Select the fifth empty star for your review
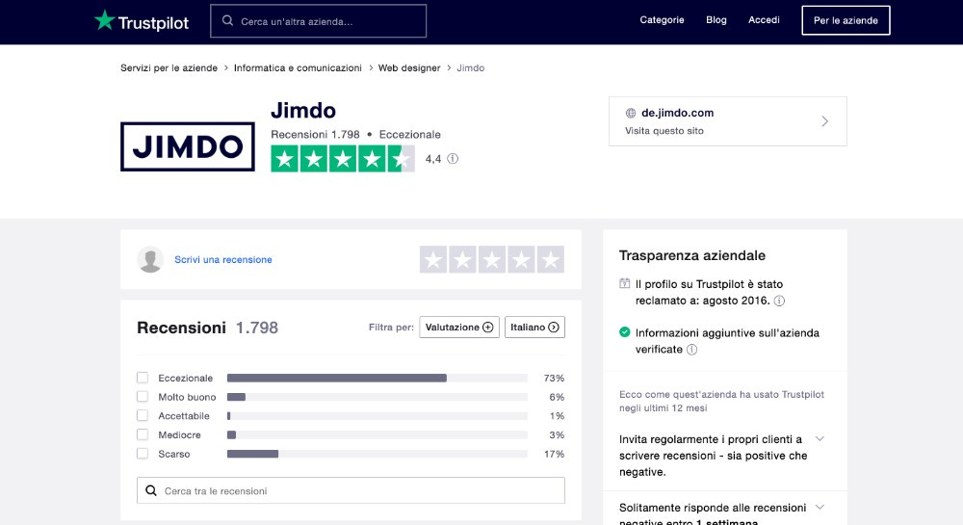 click(x=550, y=260)
